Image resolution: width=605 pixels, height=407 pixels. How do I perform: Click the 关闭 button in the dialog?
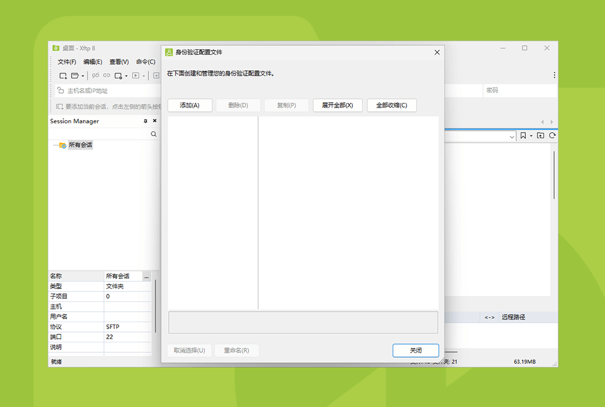tap(415, 350)
